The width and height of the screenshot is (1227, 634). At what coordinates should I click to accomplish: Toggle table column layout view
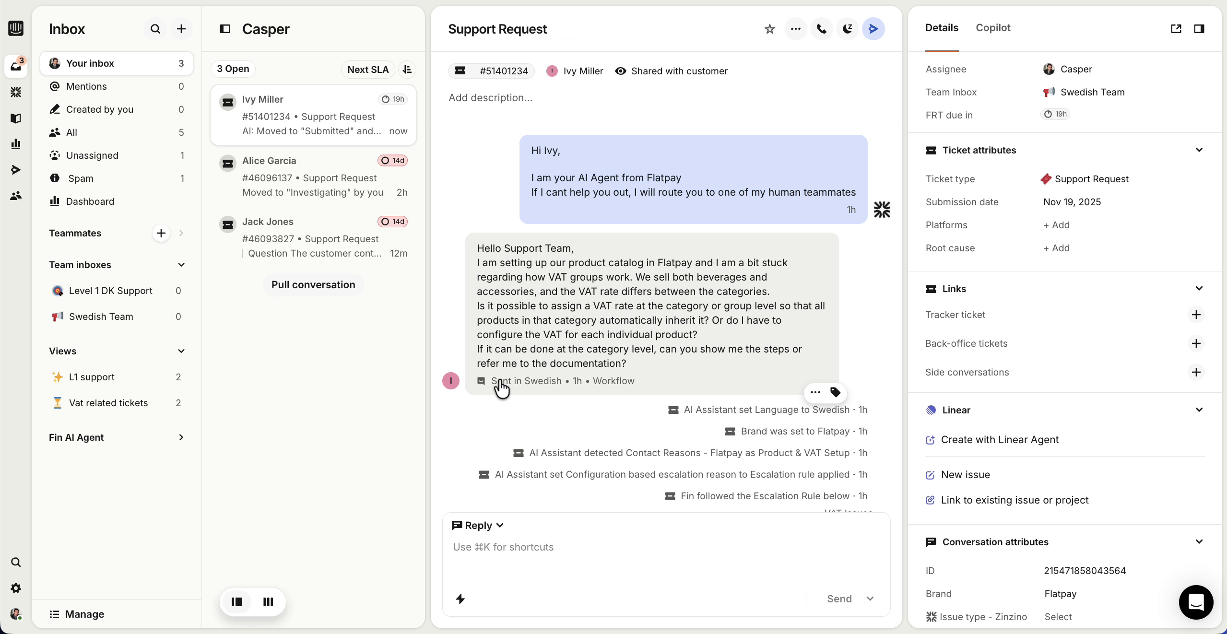[x=268, y=602]
